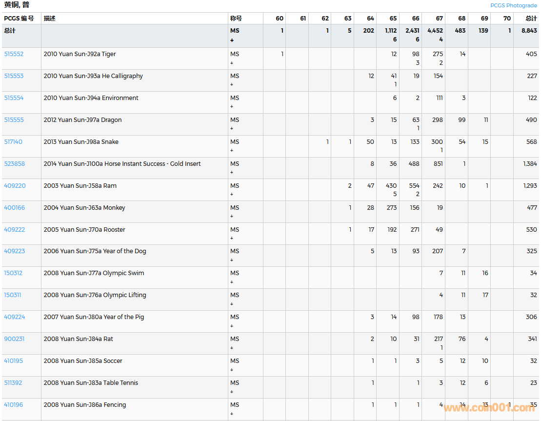The image size is (541, 421).
Task: Open 511392 Table Tennis link
Action: (13, 383)
